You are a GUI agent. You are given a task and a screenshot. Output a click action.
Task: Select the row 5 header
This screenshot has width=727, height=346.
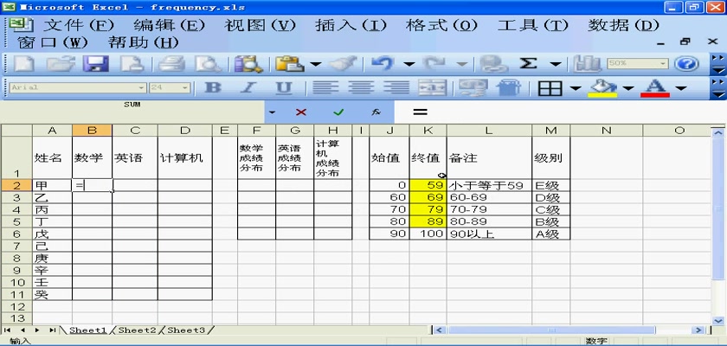(x=16, y=221)
